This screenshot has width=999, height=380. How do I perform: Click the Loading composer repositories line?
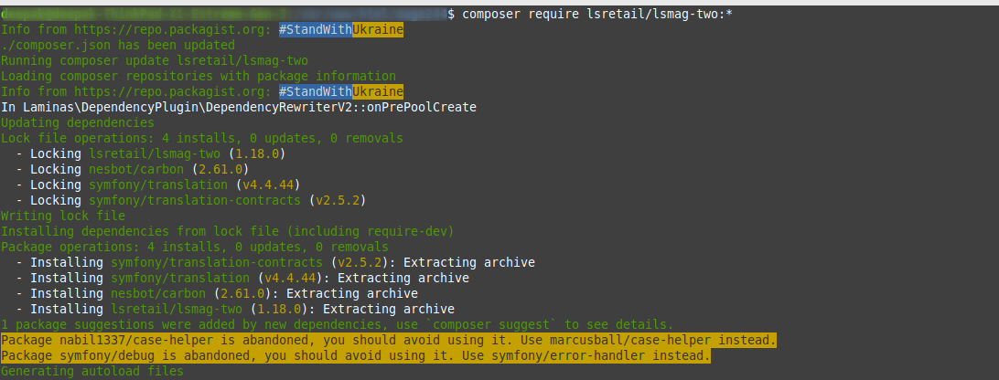198,77
